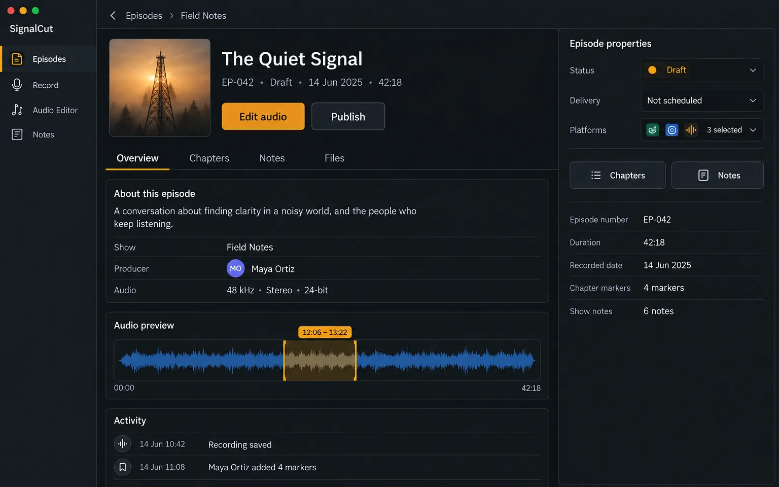Screen dimensions: 779x487
Task: Click the Edit audio button
Action: 263,117
